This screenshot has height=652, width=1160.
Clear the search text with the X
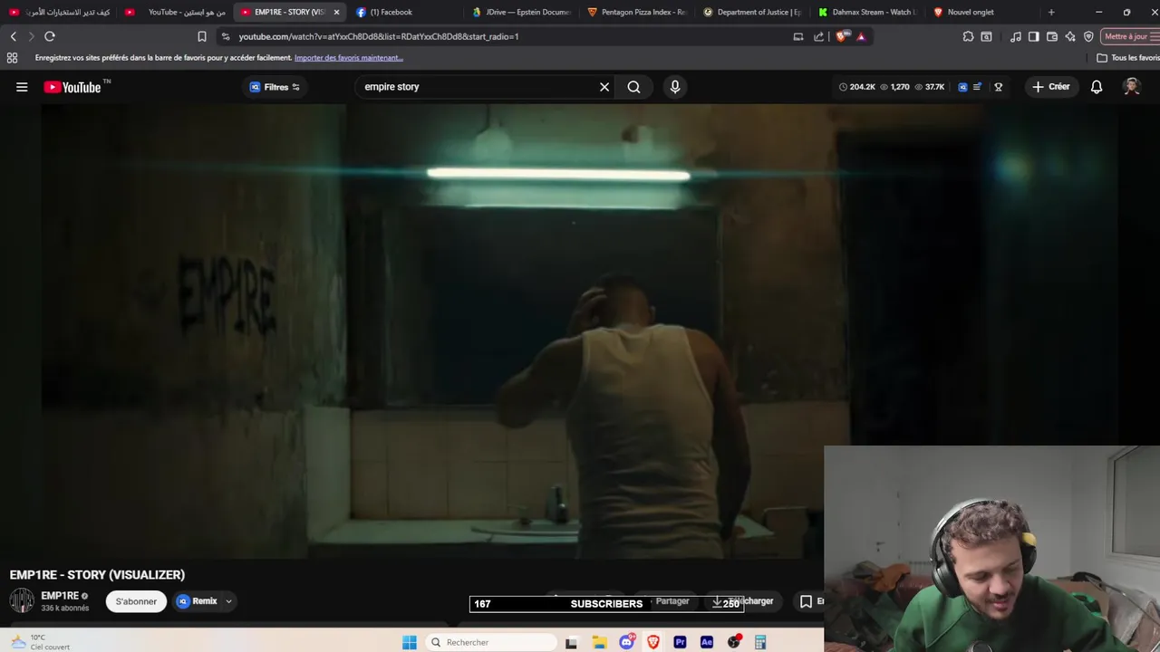point(604,87)
